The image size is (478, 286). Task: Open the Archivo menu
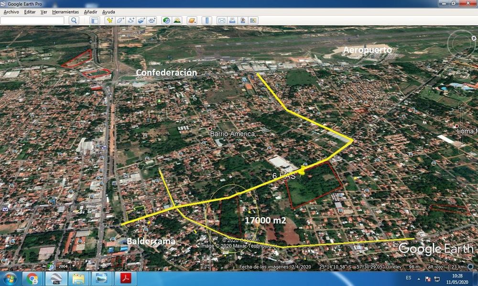coord(11,12)
